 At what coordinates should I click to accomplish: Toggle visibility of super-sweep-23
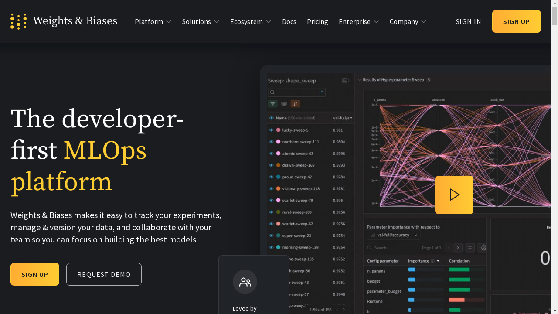tap(271, 235)
